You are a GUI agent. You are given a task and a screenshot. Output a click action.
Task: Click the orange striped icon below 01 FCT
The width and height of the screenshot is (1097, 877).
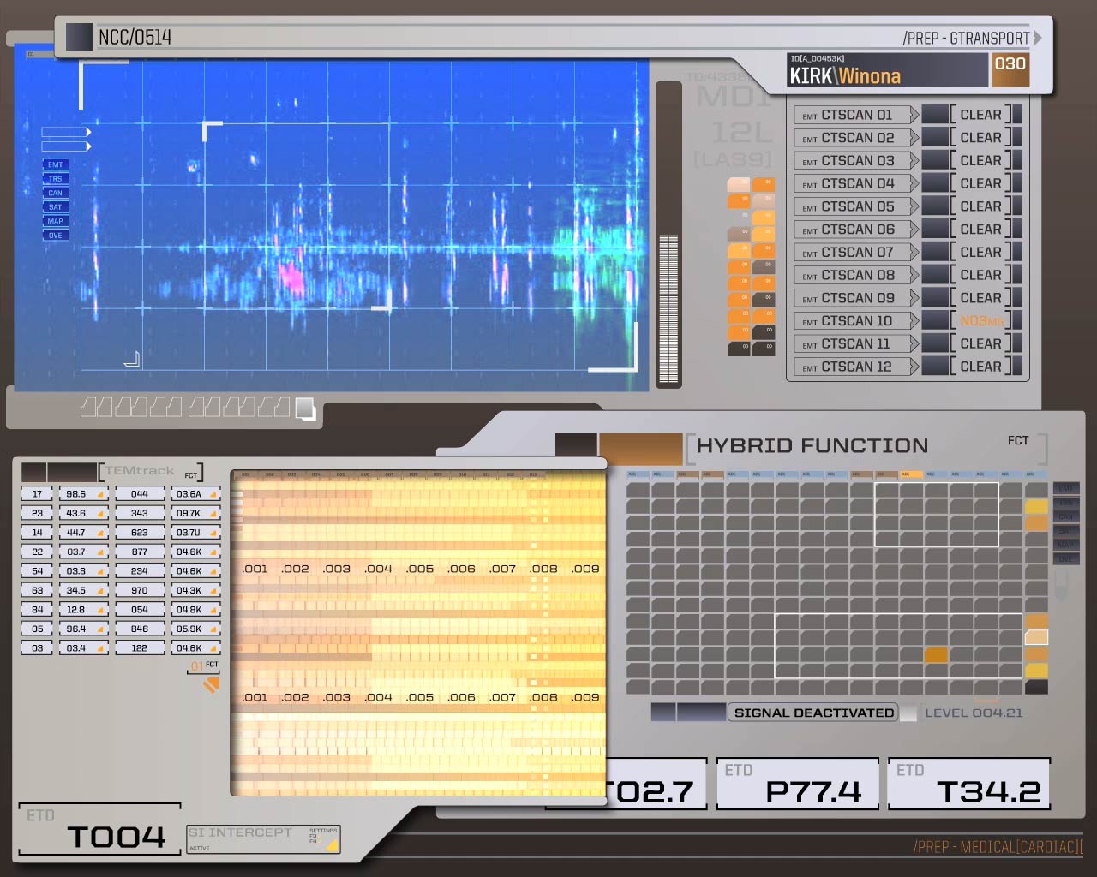(211, 684)
